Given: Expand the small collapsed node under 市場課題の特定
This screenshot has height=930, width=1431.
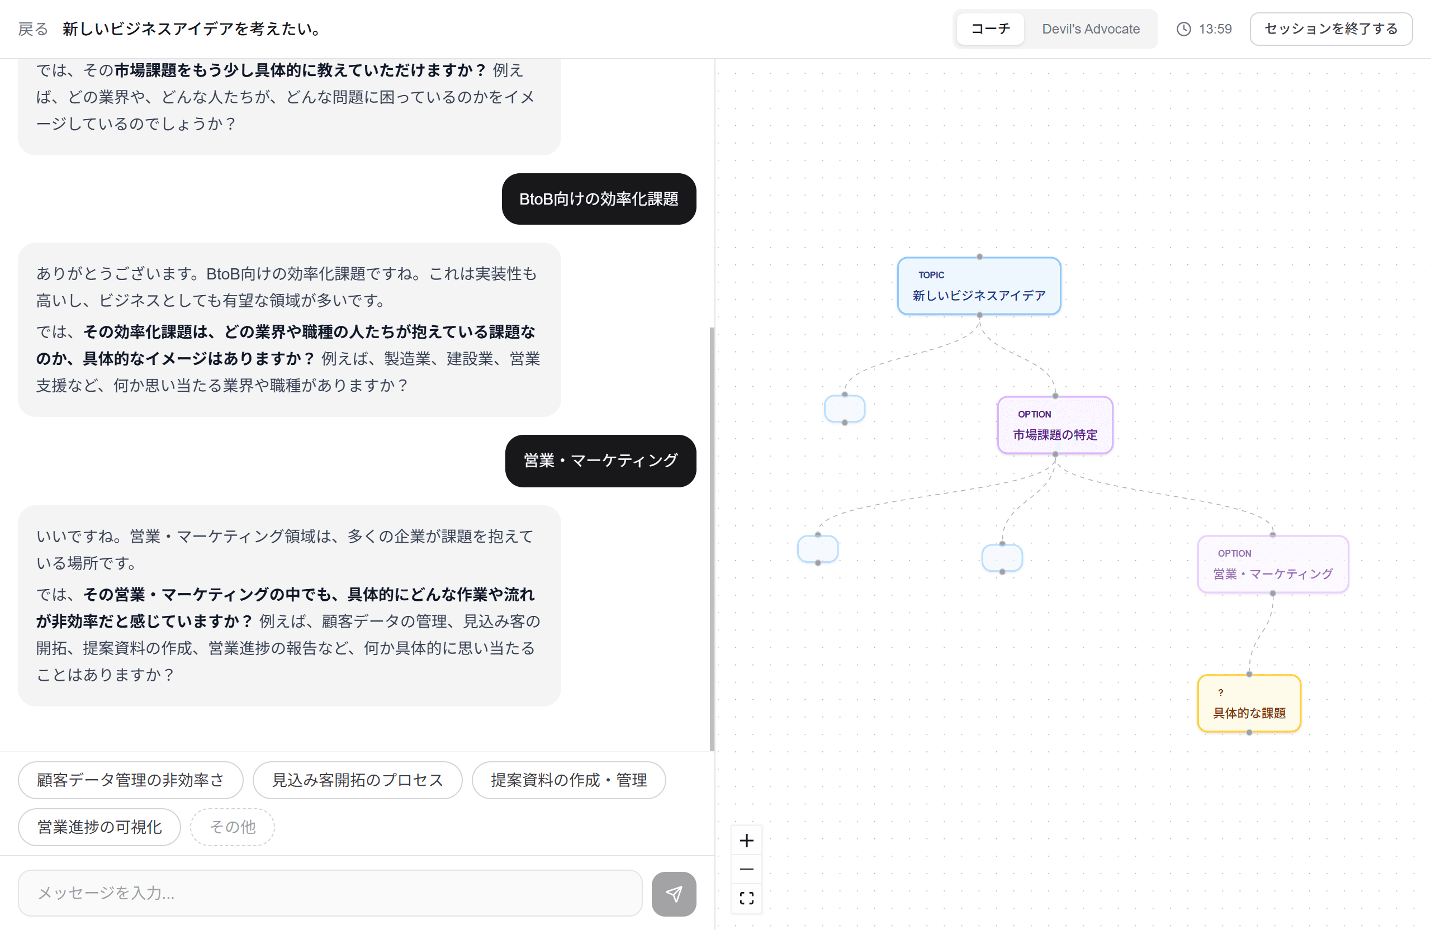Looking at the screenshot, I should (x=1001, y=558).
